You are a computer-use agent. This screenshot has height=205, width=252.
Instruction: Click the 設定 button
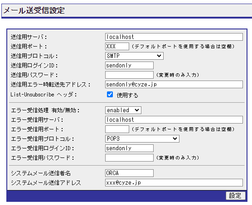pos(235,195)
